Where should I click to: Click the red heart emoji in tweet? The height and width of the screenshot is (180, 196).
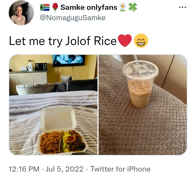[125, 41]
